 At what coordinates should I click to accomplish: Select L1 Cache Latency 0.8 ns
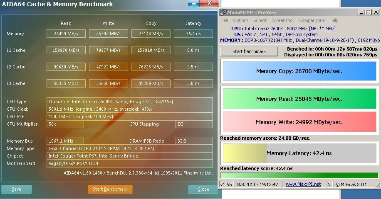193,50
